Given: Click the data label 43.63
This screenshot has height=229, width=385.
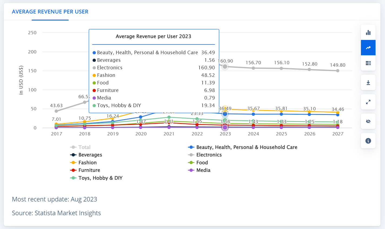Looking at the screenshot, I should pos(56,105).
